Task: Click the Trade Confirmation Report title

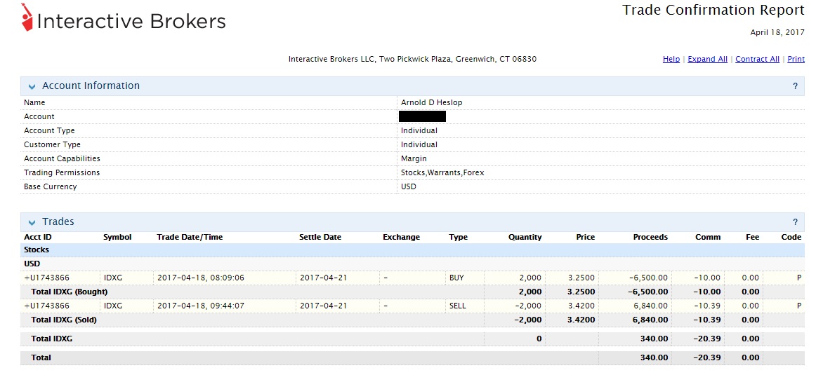Action: [713, 11]
